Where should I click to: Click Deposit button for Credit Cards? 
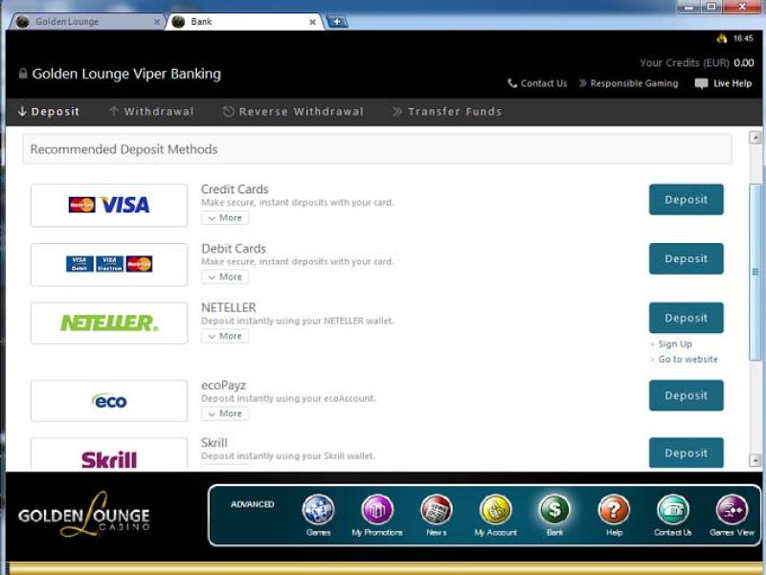click(686, 200)
